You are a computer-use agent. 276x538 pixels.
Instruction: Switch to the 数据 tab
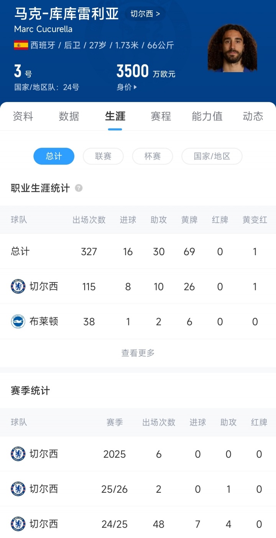69,116
